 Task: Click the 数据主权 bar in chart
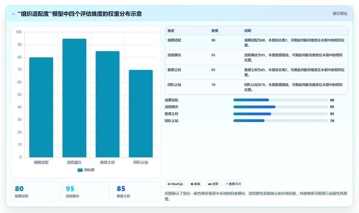(107, 104)
